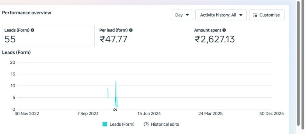Screen dimensions: 305x134
Task: Open the Day time breakdown dropdown
Action: pyautogui.click(x=182, y=15)
